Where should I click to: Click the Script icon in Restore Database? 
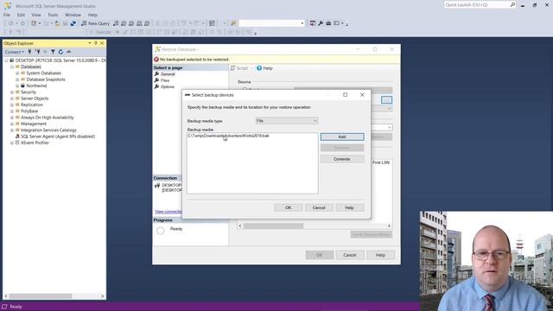coord(232,68)
